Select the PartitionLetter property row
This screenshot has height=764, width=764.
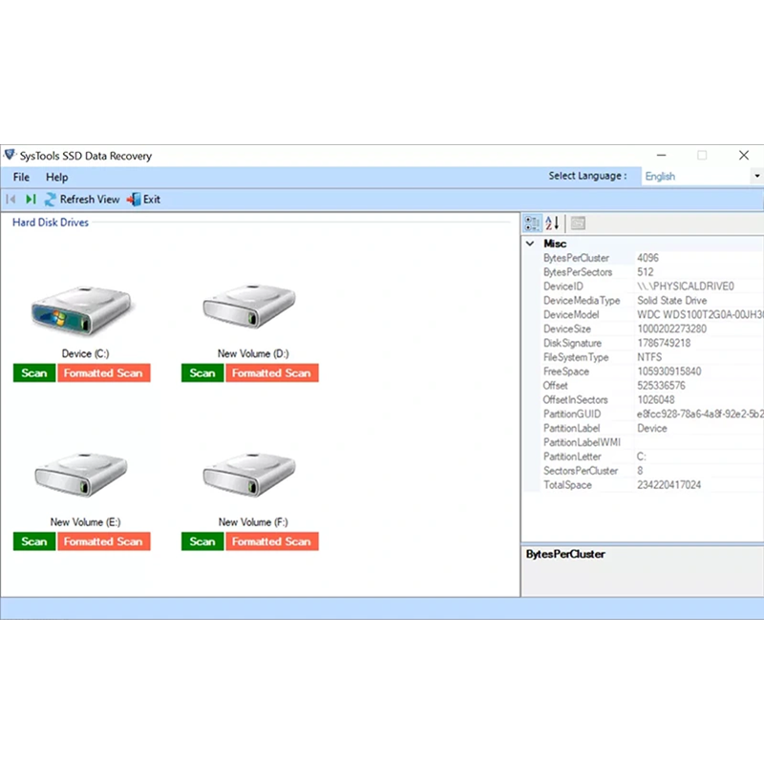(x=651, y=456)
